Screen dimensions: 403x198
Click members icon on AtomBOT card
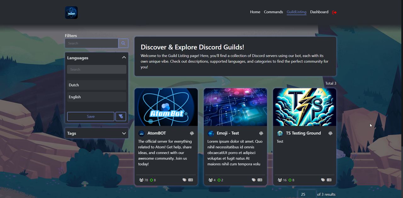[141, 180]
